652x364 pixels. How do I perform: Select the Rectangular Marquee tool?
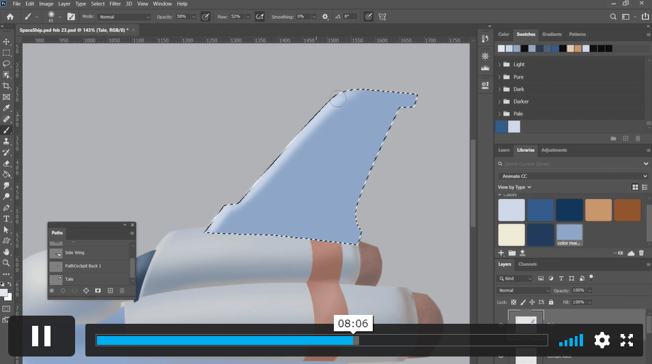click(x=6, y=53)
